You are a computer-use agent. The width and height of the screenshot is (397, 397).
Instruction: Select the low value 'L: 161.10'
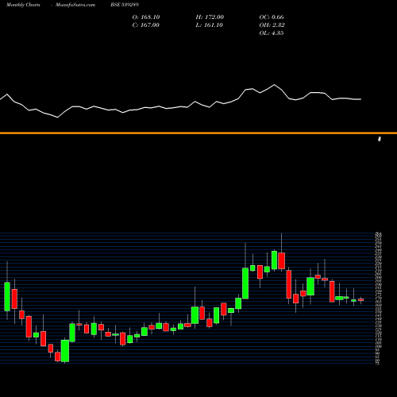[209, 25]
